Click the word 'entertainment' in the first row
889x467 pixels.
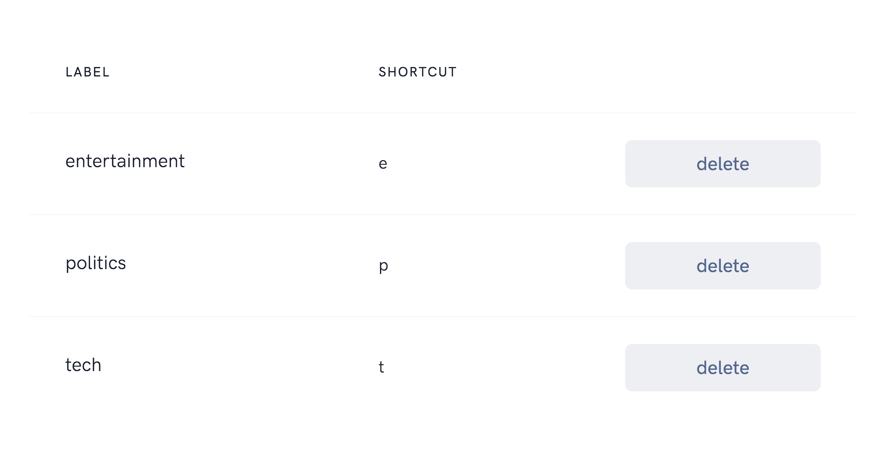coord(125,161)
